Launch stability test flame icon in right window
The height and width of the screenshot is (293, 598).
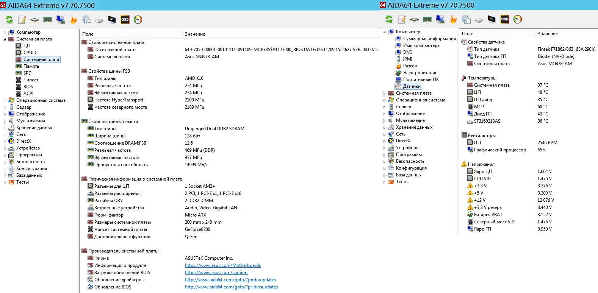453,19
